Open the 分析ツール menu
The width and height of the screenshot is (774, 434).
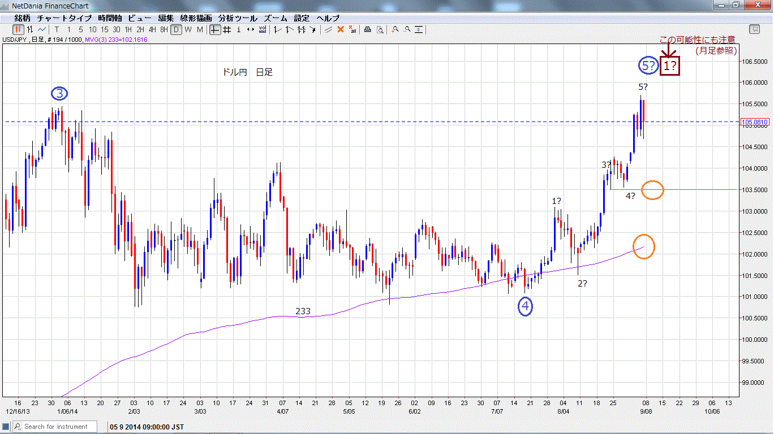click(238, 18)
